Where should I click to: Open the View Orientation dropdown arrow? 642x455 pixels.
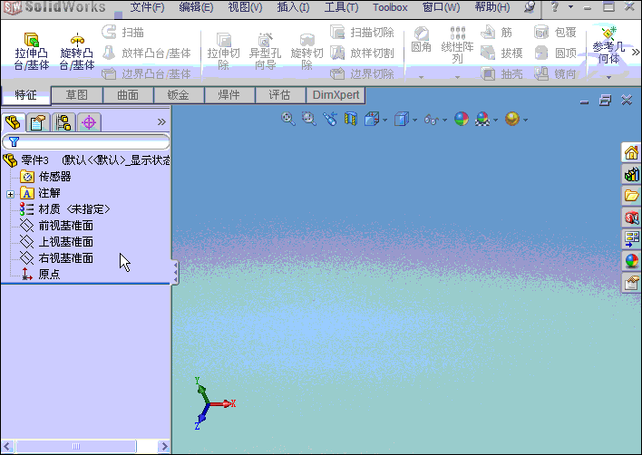pos(385,120)
